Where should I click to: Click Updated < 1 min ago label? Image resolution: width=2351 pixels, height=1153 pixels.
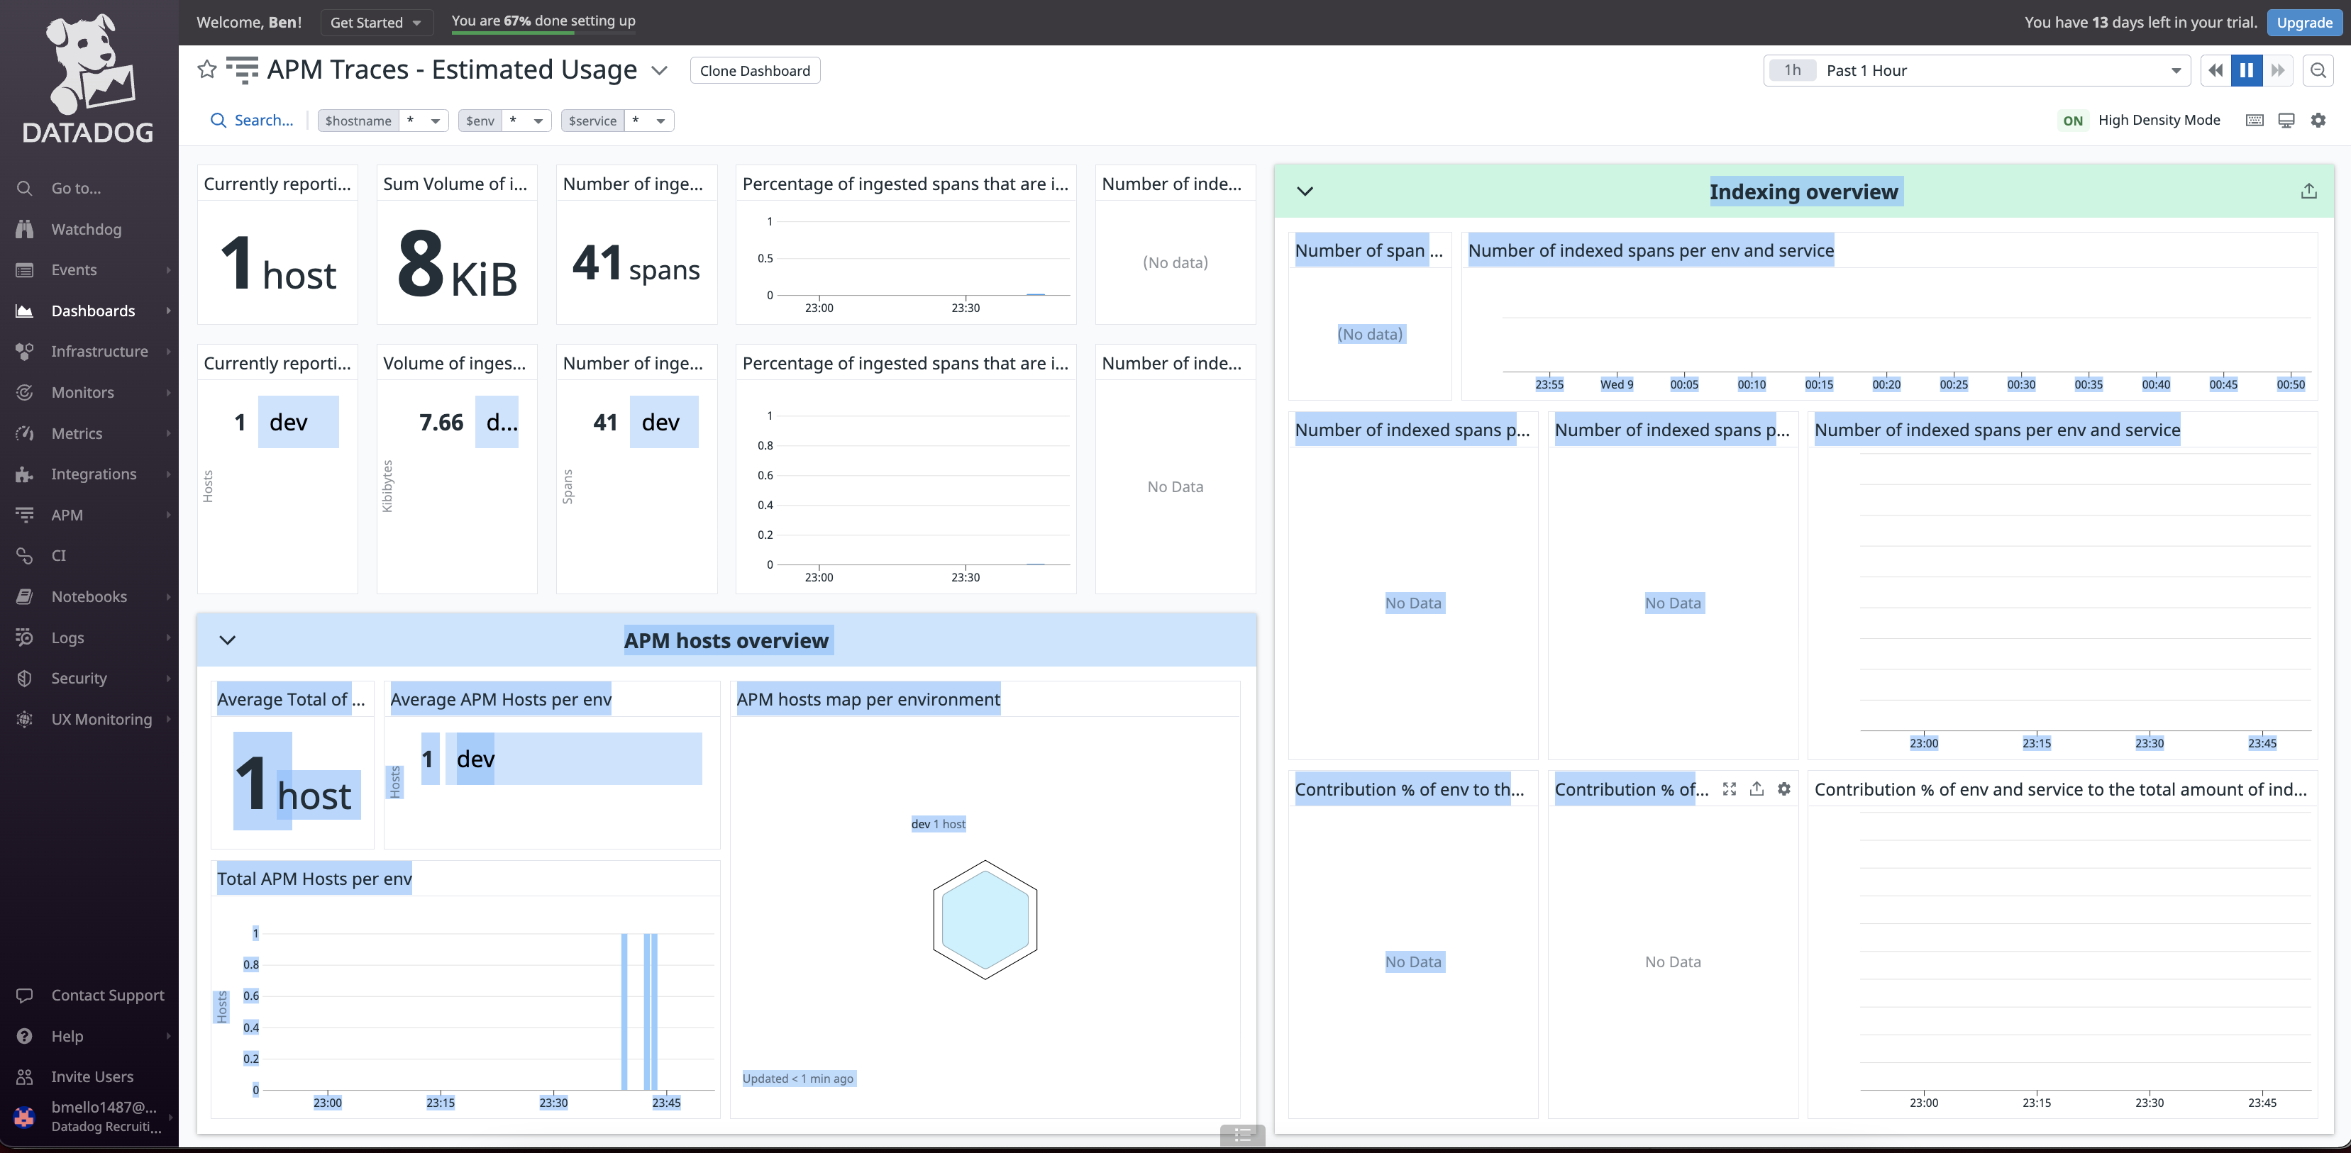(797, 1079)
